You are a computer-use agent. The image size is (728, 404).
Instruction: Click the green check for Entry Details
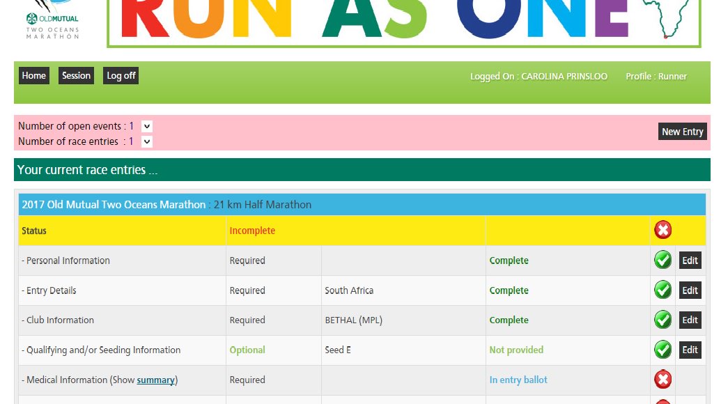click(663, 290)
